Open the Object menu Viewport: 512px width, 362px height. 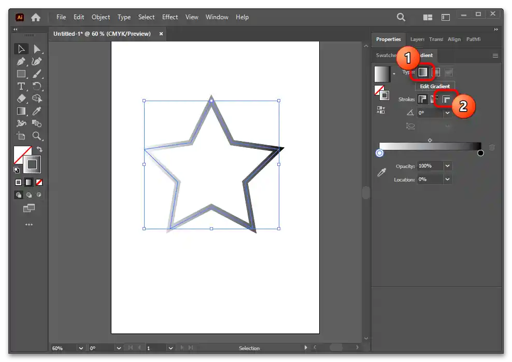tap(101, 17)
